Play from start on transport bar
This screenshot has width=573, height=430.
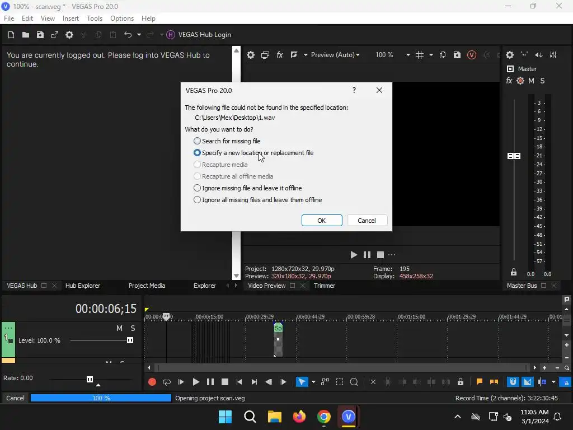point(181,382)
